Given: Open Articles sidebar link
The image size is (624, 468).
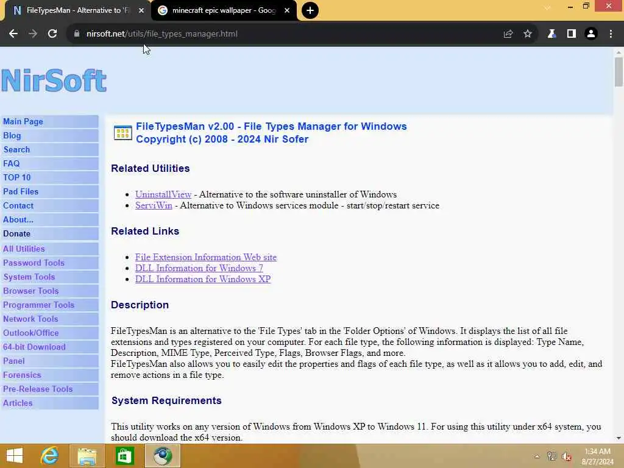Looking at the screenshot, I should tap(50, 403).
